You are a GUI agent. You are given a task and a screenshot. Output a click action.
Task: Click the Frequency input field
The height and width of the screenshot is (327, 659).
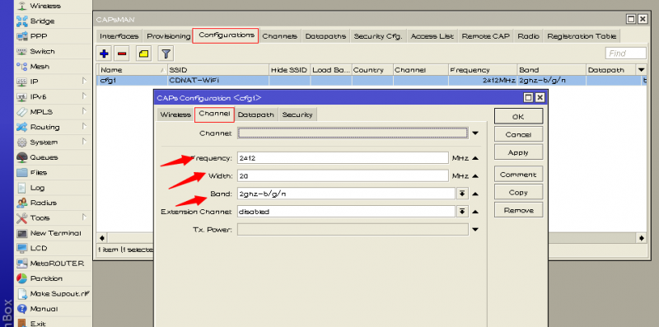(343, 158)
